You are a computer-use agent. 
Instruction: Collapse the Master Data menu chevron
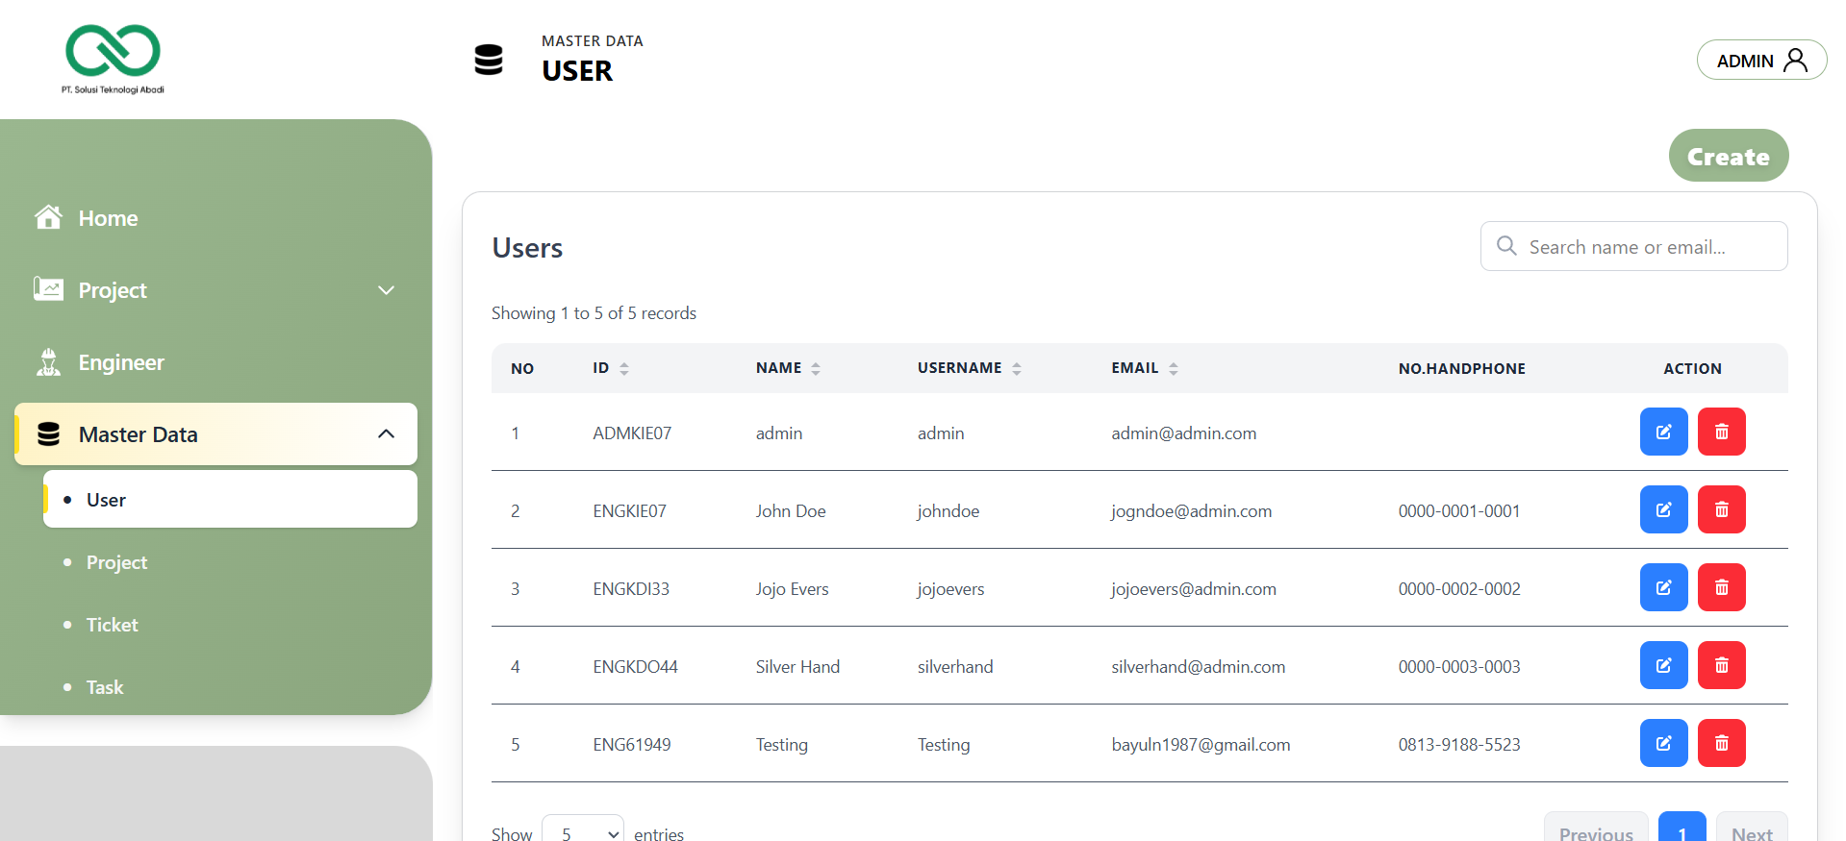pyautogui.click(x=387, y=433)
